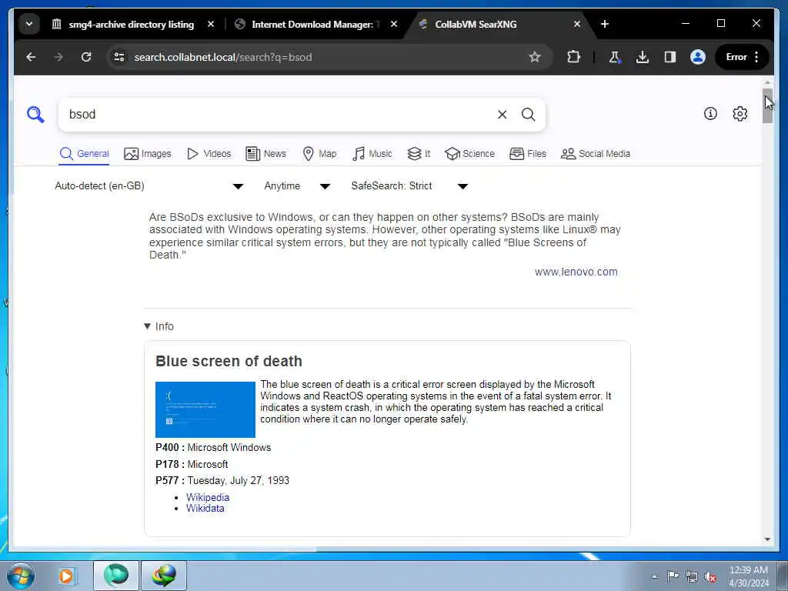Switch to It search category

click(419, 154)
